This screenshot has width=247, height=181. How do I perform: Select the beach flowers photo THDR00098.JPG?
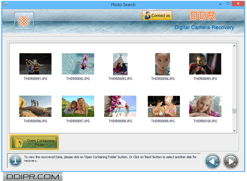tap(120, 106)
